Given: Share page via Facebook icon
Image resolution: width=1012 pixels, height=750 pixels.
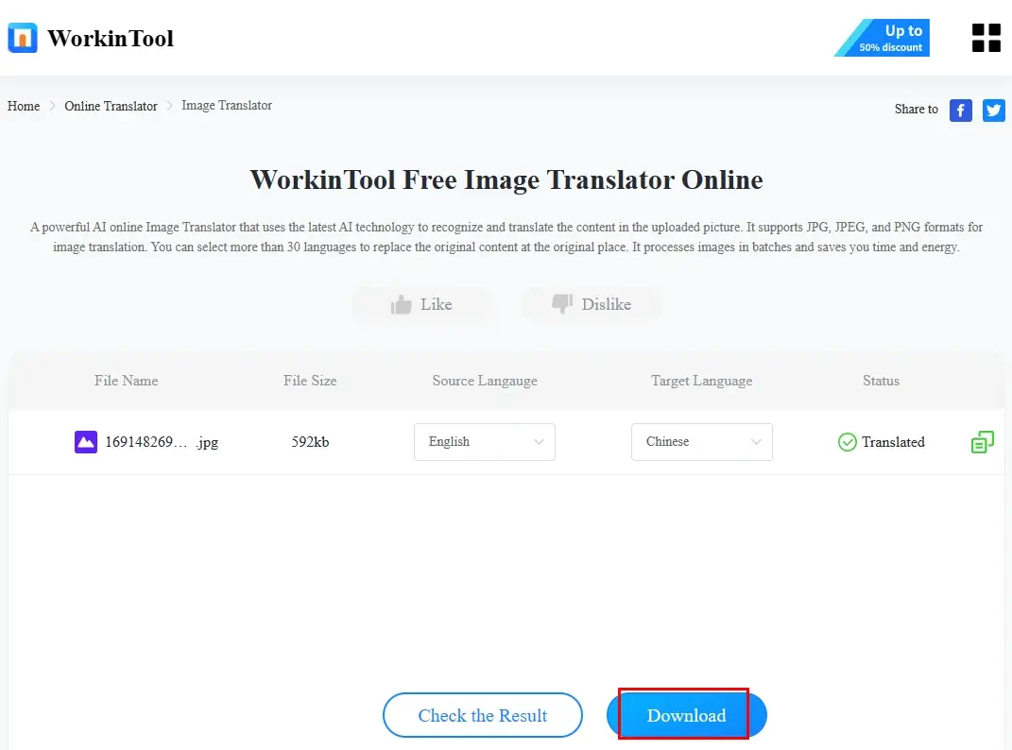Looking at the screenshot, I should tap(960, 111).
